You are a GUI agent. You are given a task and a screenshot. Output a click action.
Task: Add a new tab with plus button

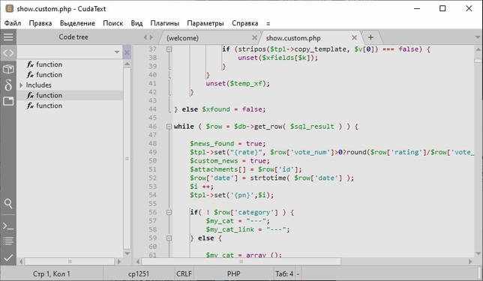point(370,37)
